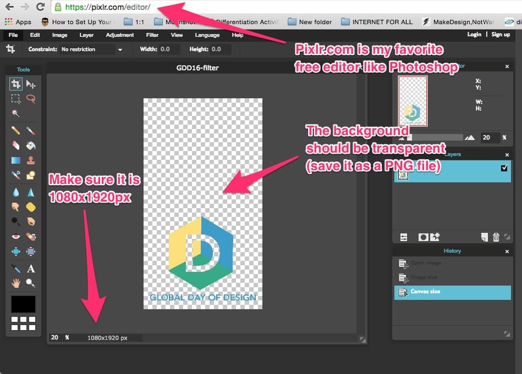
Task: Select the Bloat tool
Action: coord(15,252)
